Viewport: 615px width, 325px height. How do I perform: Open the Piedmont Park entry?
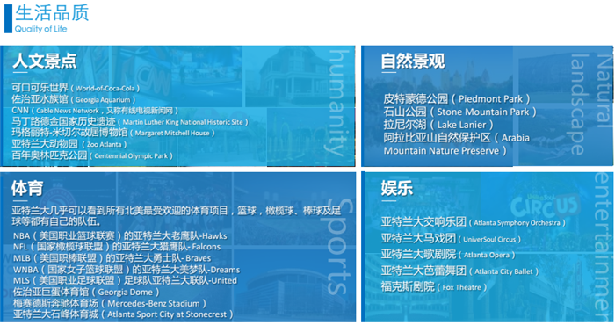click(x=457, y=98)
